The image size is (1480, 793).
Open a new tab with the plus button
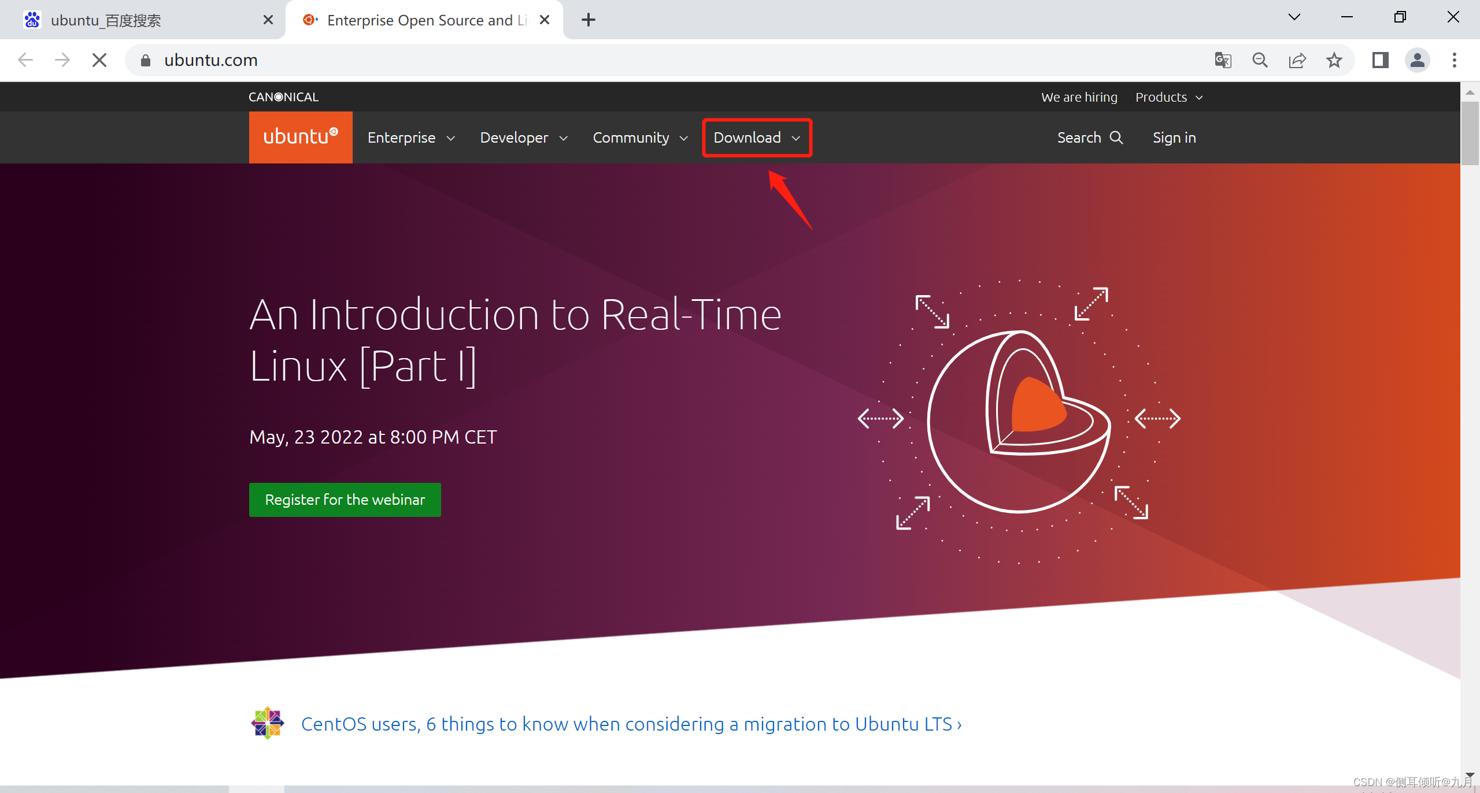pyautogui.click(x=589, y=20)
